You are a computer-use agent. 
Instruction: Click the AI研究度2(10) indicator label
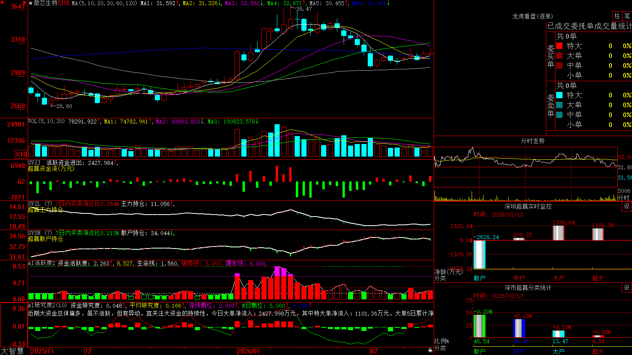[47, 305]
